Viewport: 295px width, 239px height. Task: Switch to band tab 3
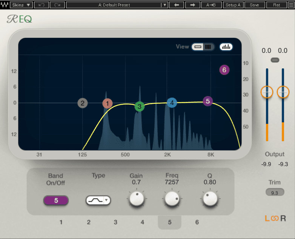[x=115, y=222]
